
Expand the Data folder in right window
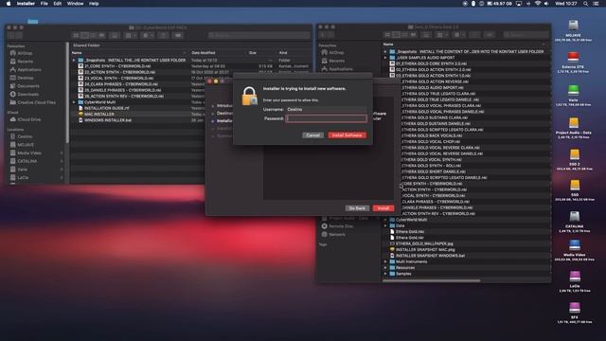385,225
